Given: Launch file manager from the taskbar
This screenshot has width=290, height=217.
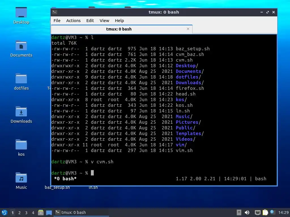Looking at the screenshot, I should [41, 212].
